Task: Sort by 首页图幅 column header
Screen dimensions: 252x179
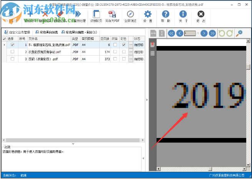Action: tap(90, 39)
